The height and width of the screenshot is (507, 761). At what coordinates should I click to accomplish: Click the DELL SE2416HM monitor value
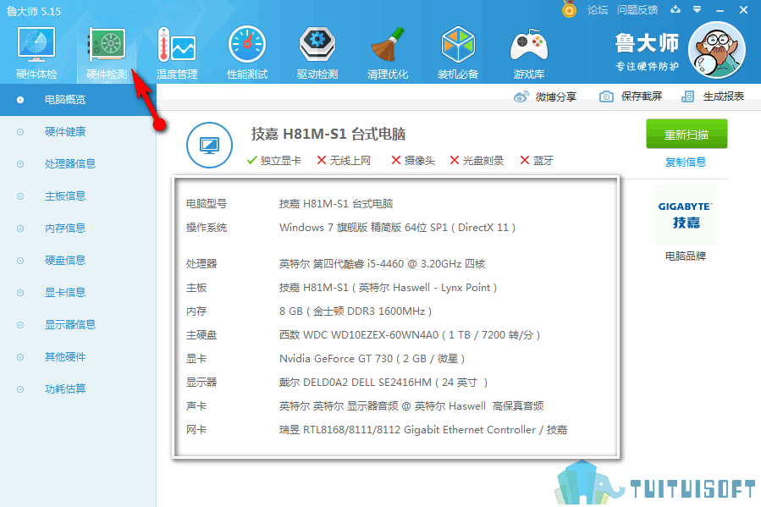383,383
